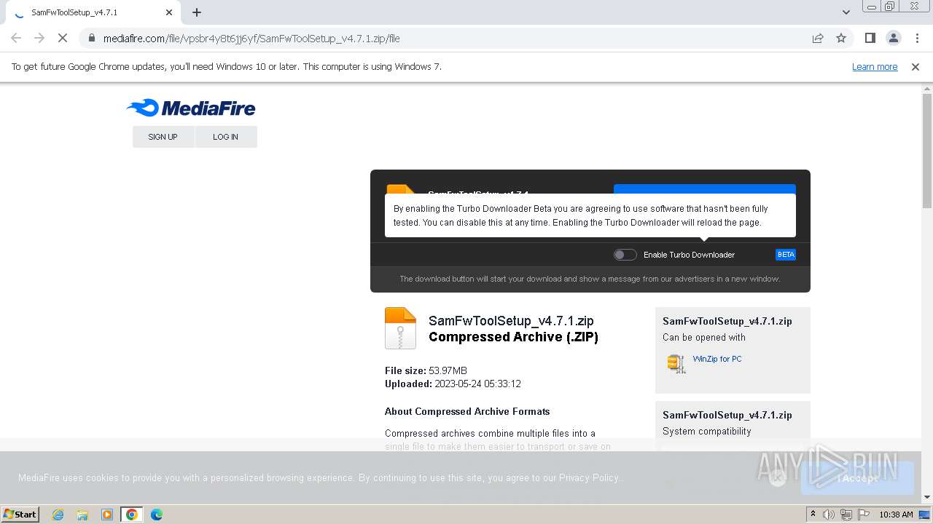This screenshot has width=933, height=524.
Task: Launch Internet Explorer from the taskbar
Action: [58, 515]
